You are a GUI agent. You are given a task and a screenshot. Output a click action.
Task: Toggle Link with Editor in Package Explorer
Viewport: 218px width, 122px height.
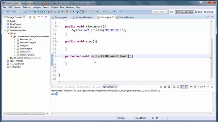[34, 17]
